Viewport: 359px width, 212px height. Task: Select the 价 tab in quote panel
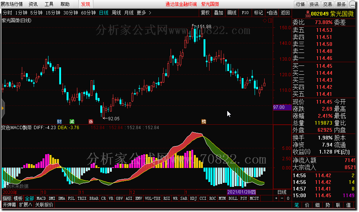point(307,205)
